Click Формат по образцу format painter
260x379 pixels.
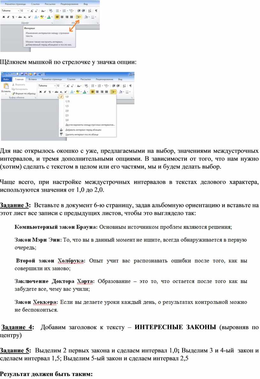tap(24, 93)
